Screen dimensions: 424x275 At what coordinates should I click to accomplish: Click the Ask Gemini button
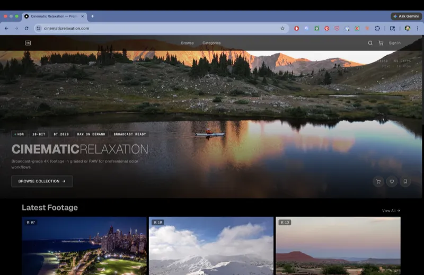tap(406, 16)
